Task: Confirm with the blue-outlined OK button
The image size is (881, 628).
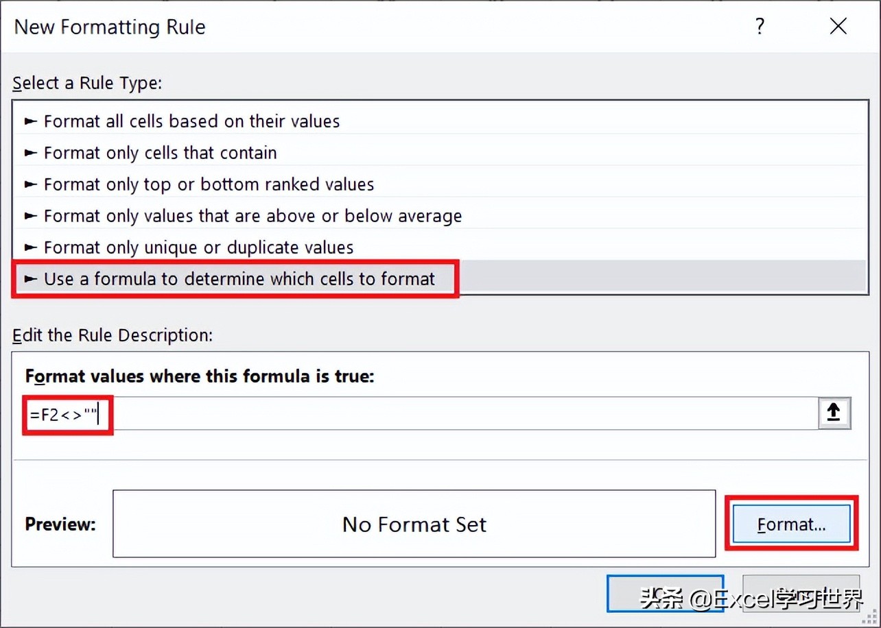Action: [x=665, y=593]
